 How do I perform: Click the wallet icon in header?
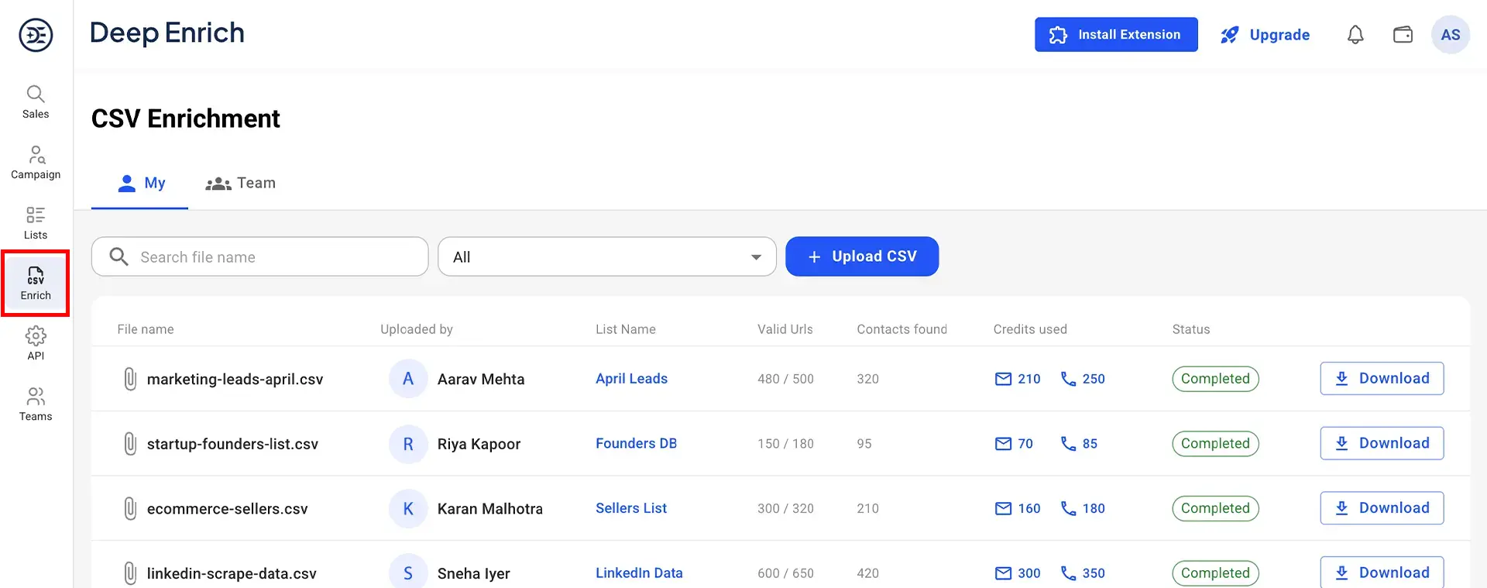point(1403,35)
